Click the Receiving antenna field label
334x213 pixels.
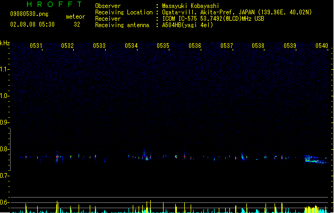point(122,25)
